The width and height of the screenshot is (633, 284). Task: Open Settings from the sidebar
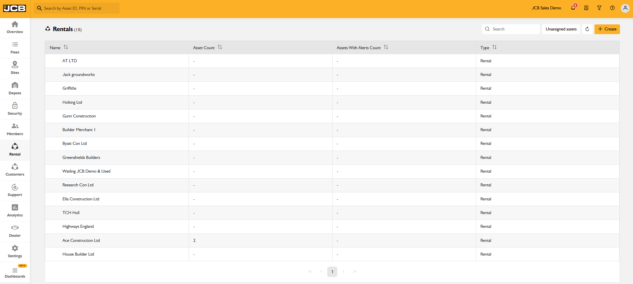[15, 252]
